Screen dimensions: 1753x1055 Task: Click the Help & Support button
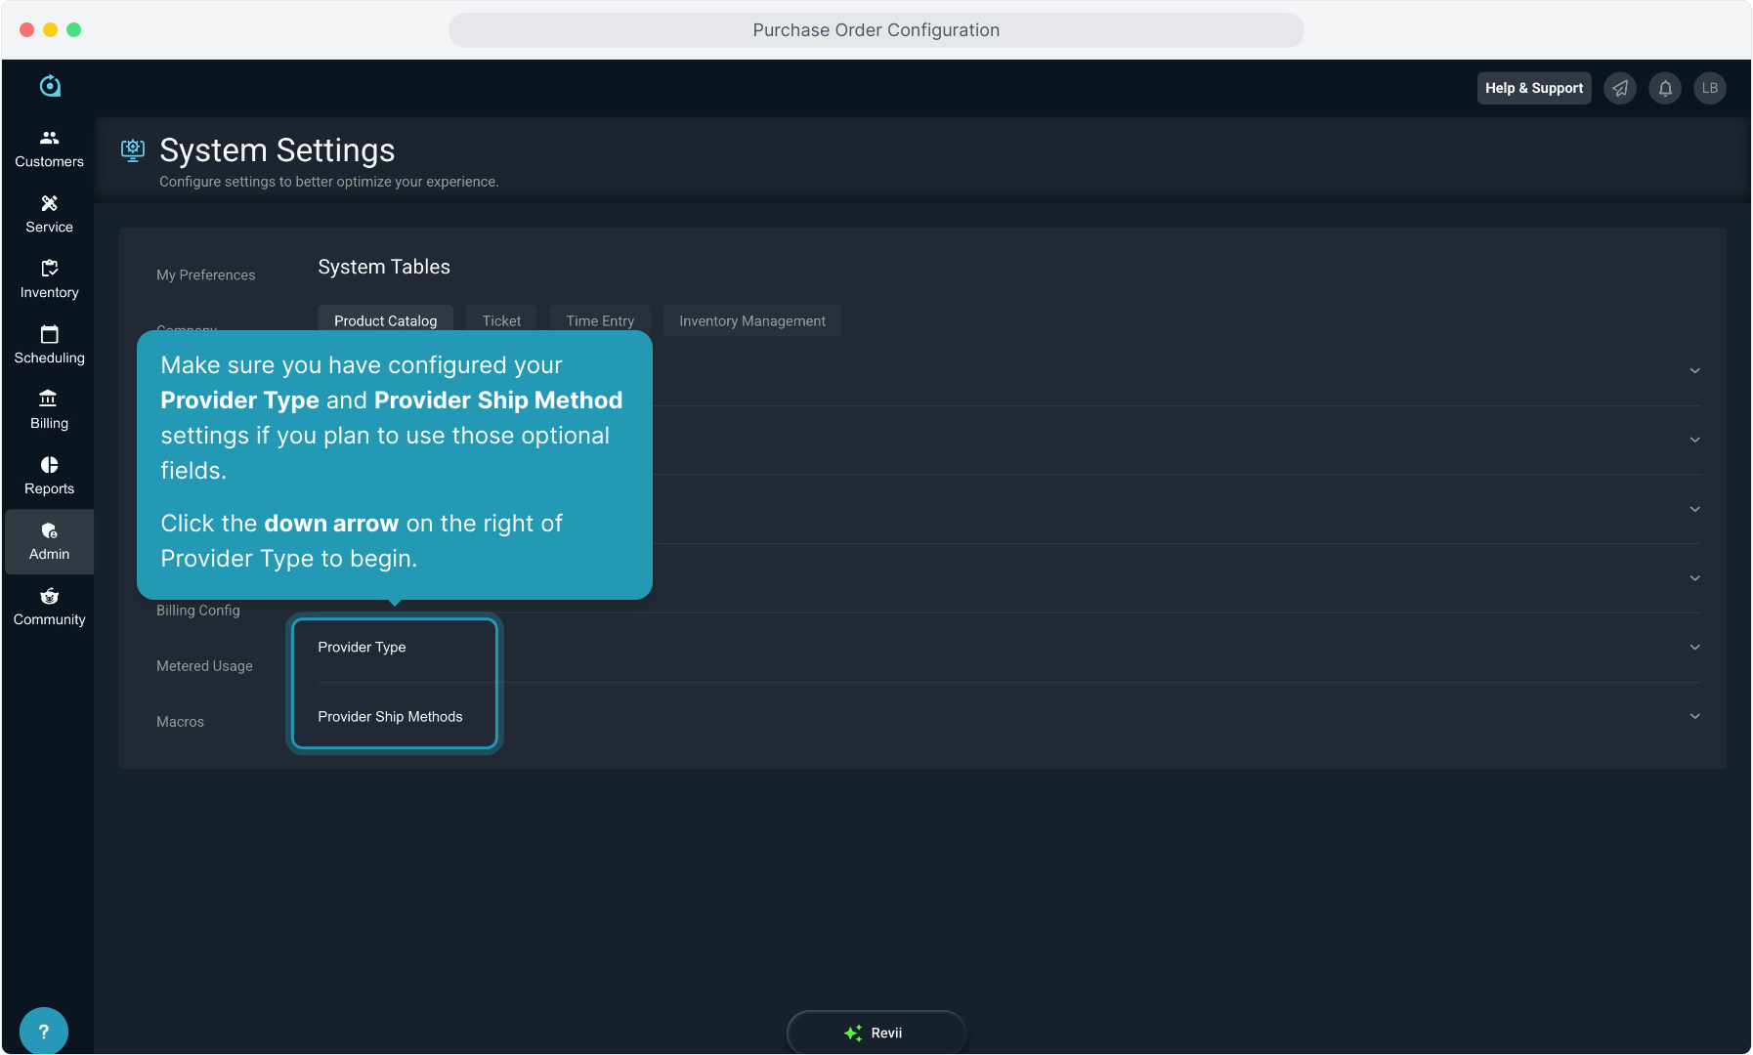[1533, 88]
